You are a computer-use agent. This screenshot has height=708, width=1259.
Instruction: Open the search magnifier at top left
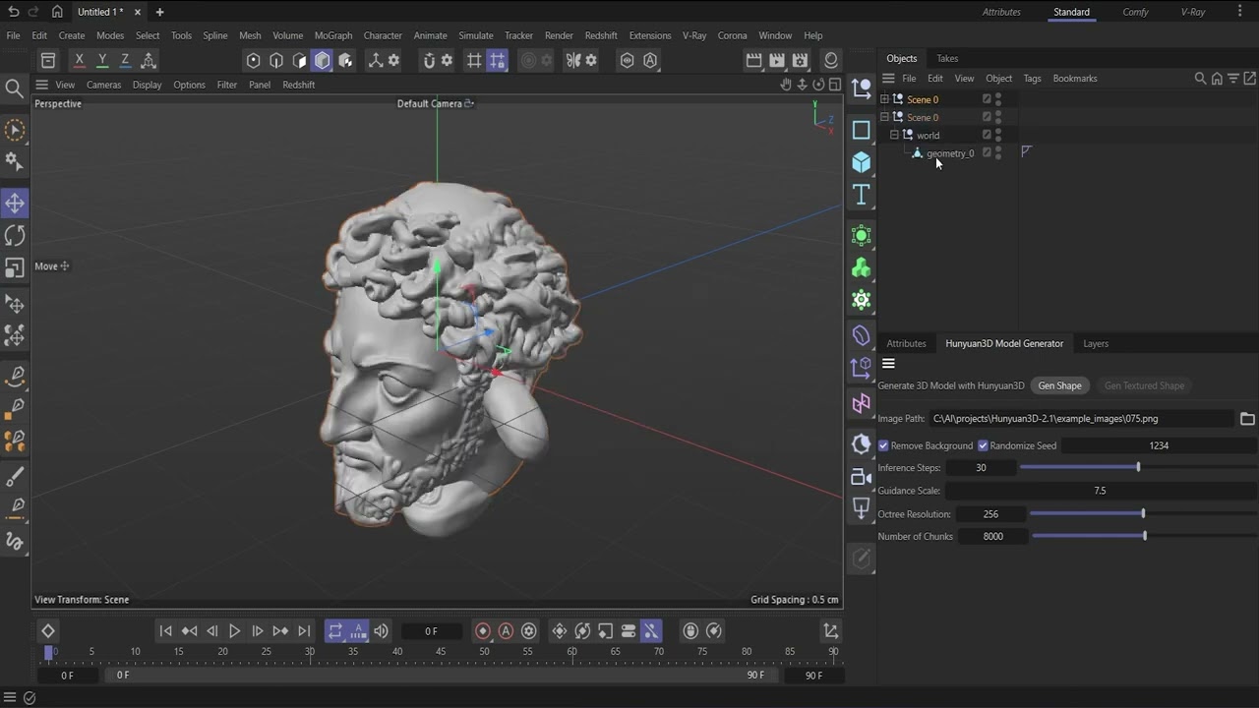coord(14,89)
